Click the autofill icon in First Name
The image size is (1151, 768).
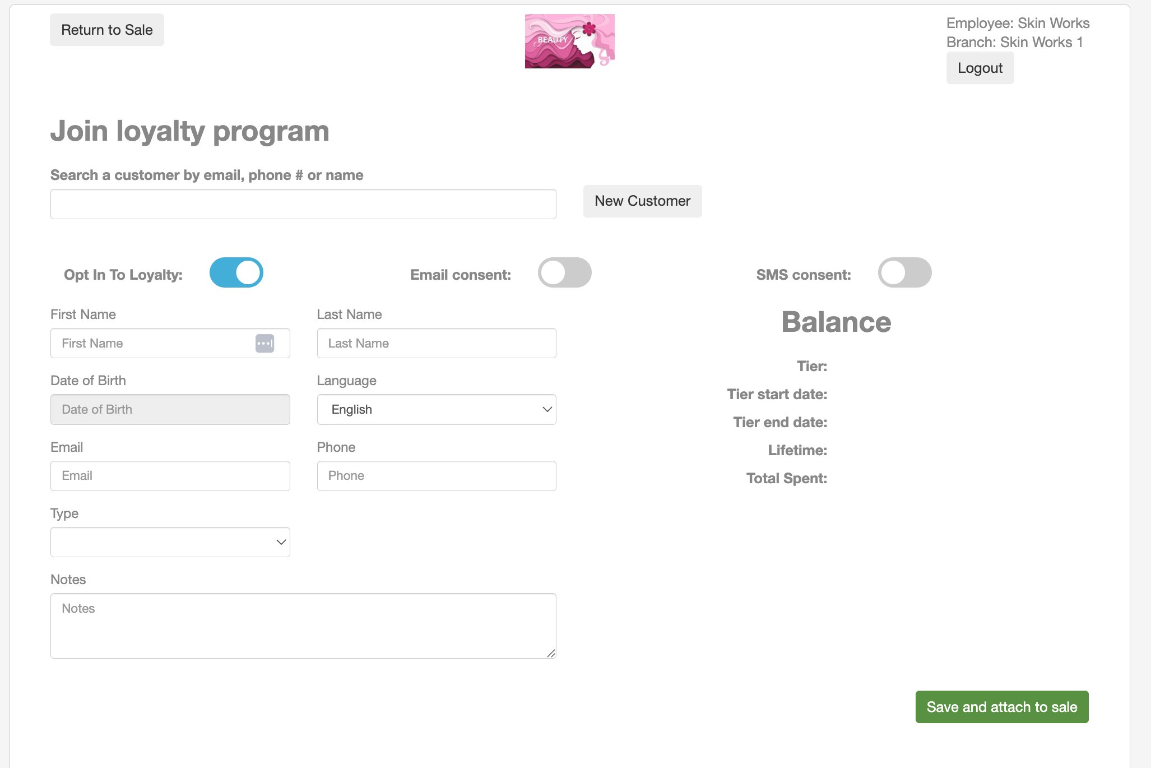(x=264, y=343)
